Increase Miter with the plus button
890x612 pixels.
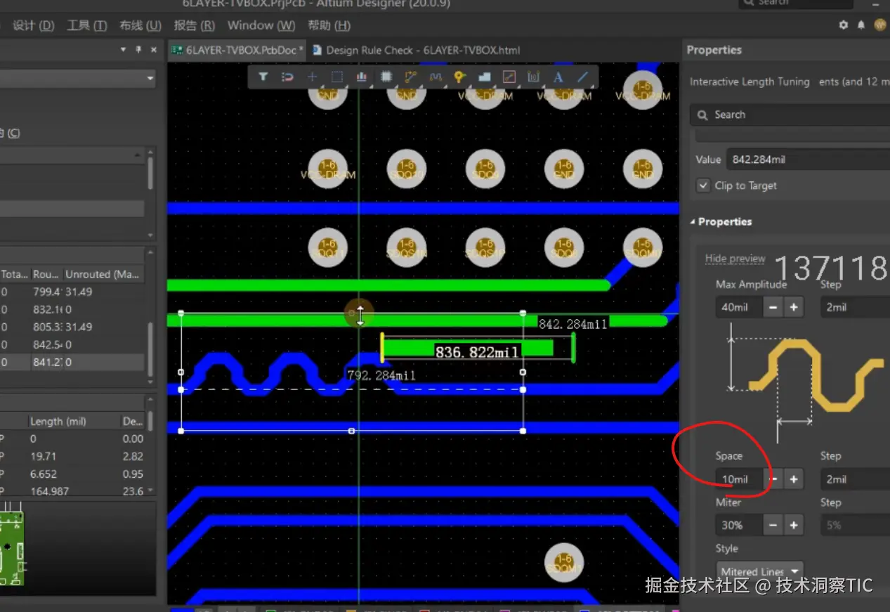(794, 525)
